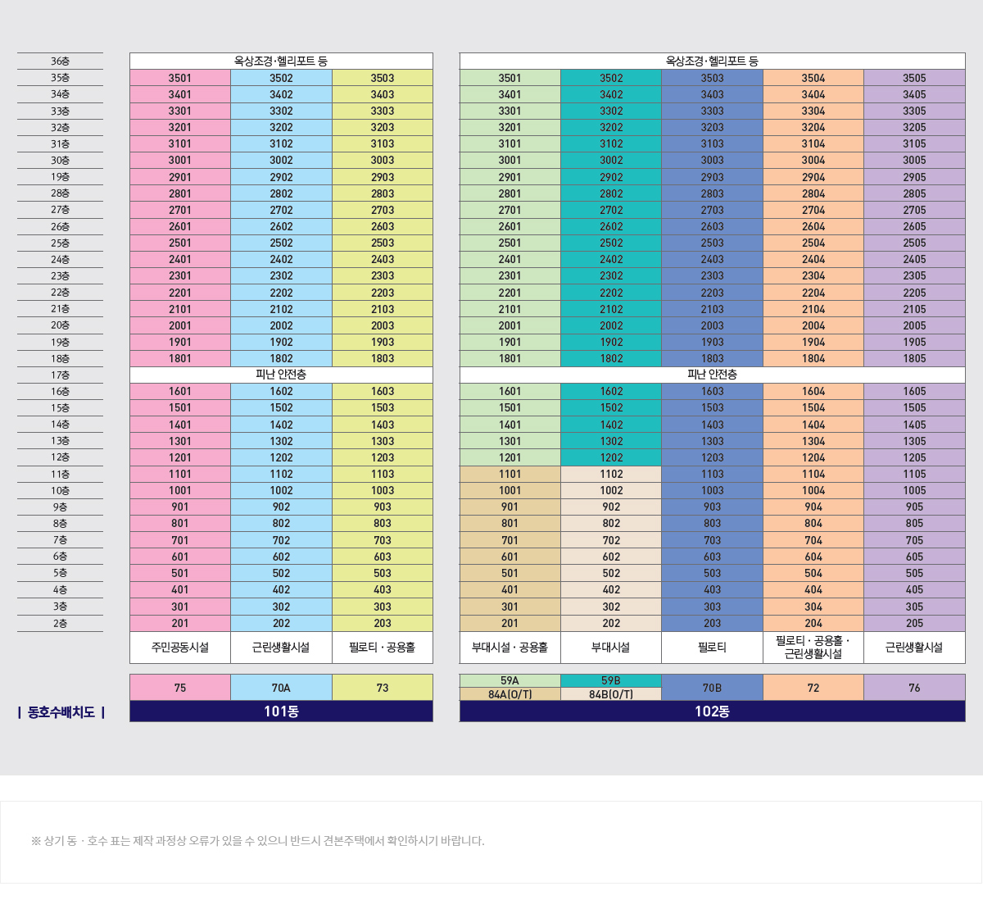Click unit 2902 in the 101동 column
Screen dimensions: 983x900
coord(280,176)
